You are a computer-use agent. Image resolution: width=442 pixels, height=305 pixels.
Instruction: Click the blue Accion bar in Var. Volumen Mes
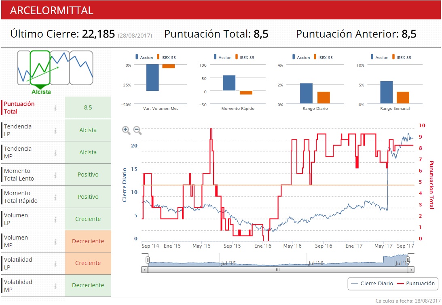point(152,78)
